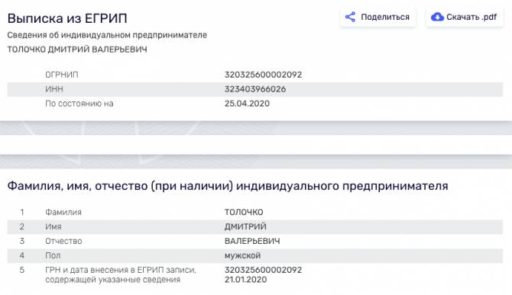Click the Фамилия, имя, отчество section heading
The image size is (512, 295).
coord(228,186)
